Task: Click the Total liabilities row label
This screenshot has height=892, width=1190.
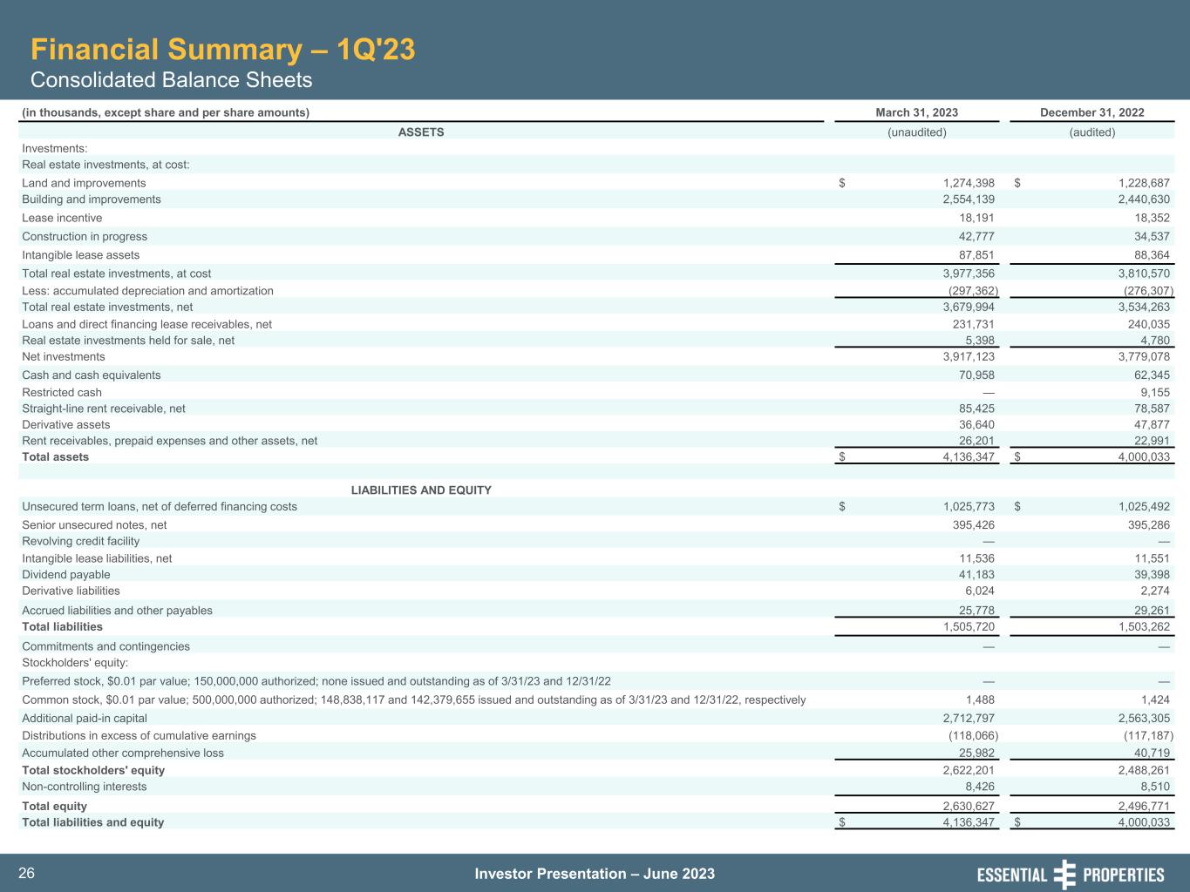Action: (62, 627)
